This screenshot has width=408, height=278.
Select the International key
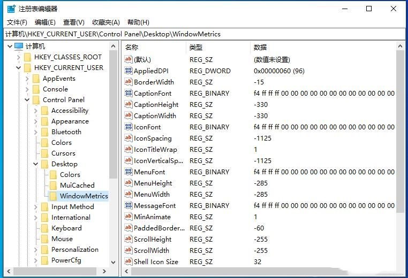pos(71,218)
